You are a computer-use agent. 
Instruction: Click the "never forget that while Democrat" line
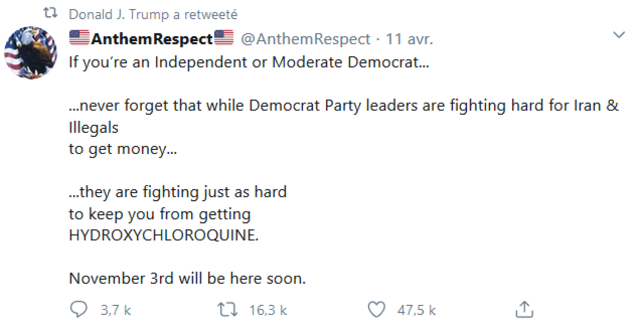click(x=343, y=105)
